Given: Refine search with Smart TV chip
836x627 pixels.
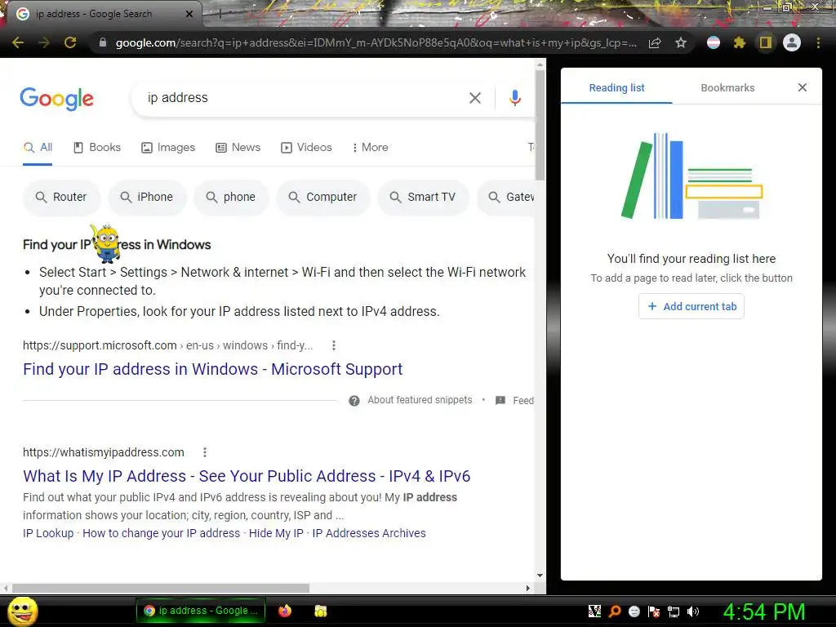Looking at the screenshot, I should coord(423,198).
